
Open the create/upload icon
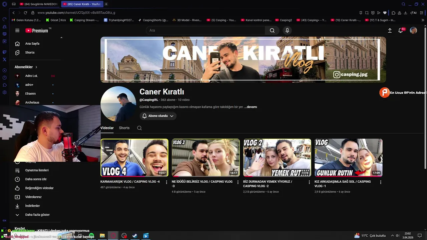click(x=390, y=30)
